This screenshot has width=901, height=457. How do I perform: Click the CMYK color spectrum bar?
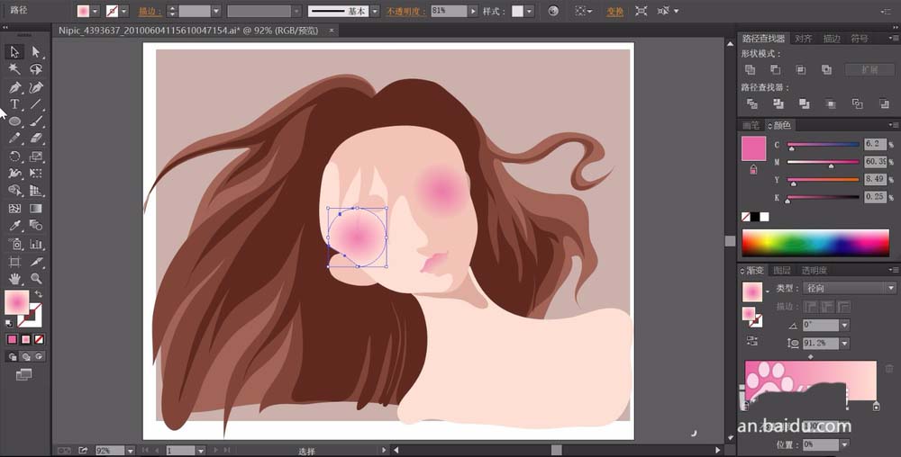(815, 242)
